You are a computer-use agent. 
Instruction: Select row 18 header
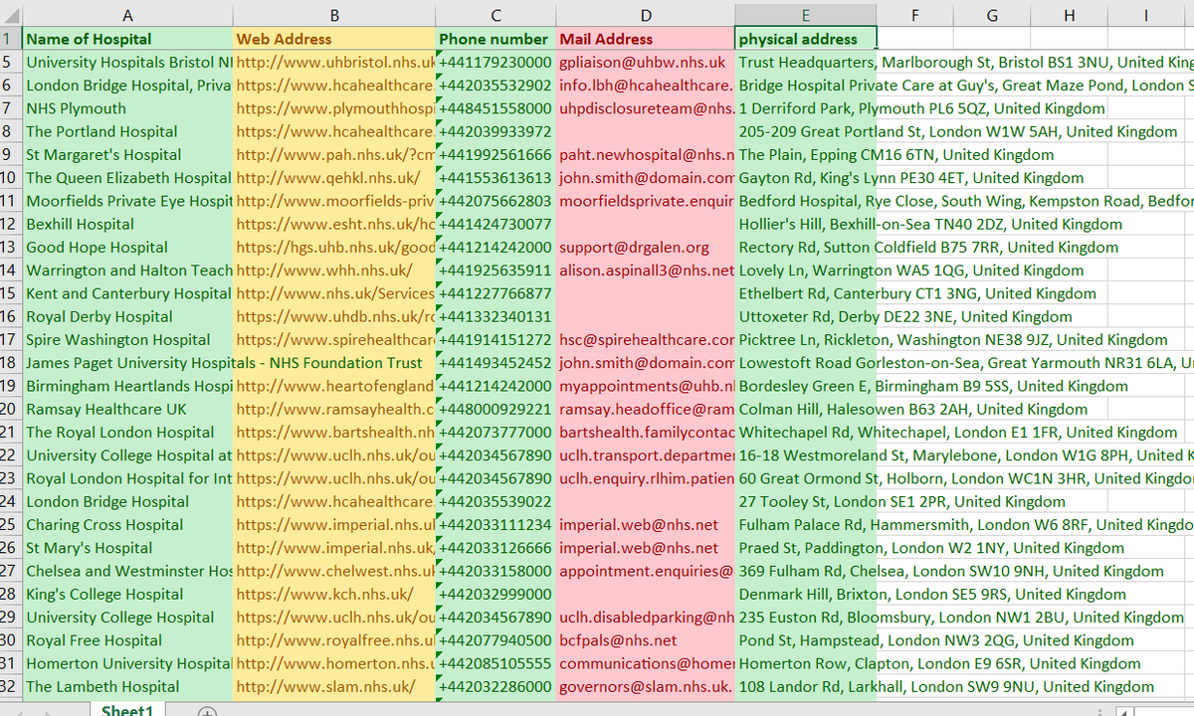click(x=10, y=362)
